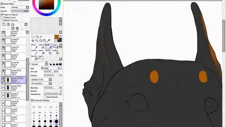
Task: Toggle the transparent color swatch icon
Action: click(55, 41)
